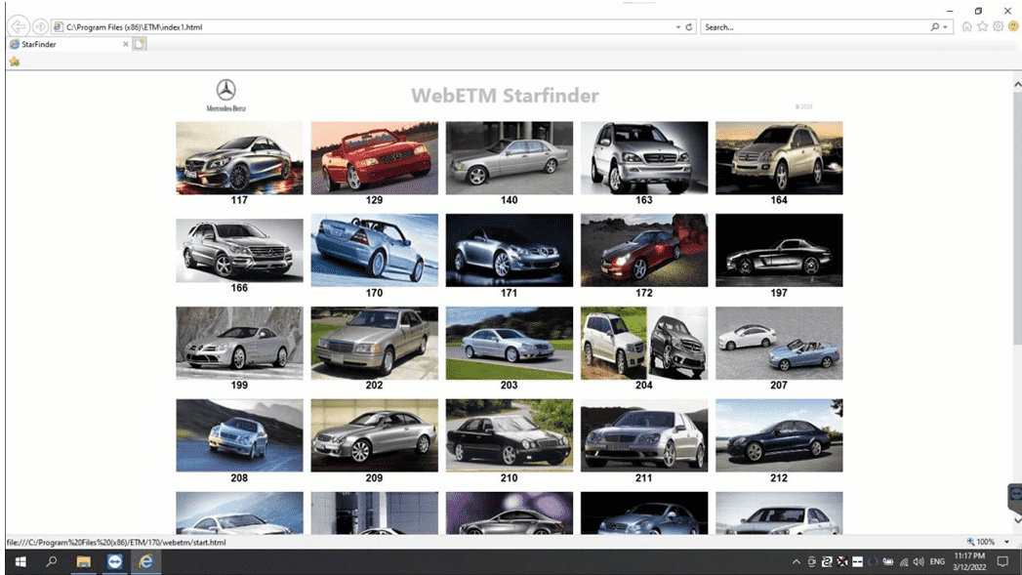
Task: Open model 212 thumbnail
Action: click(779, 435)
